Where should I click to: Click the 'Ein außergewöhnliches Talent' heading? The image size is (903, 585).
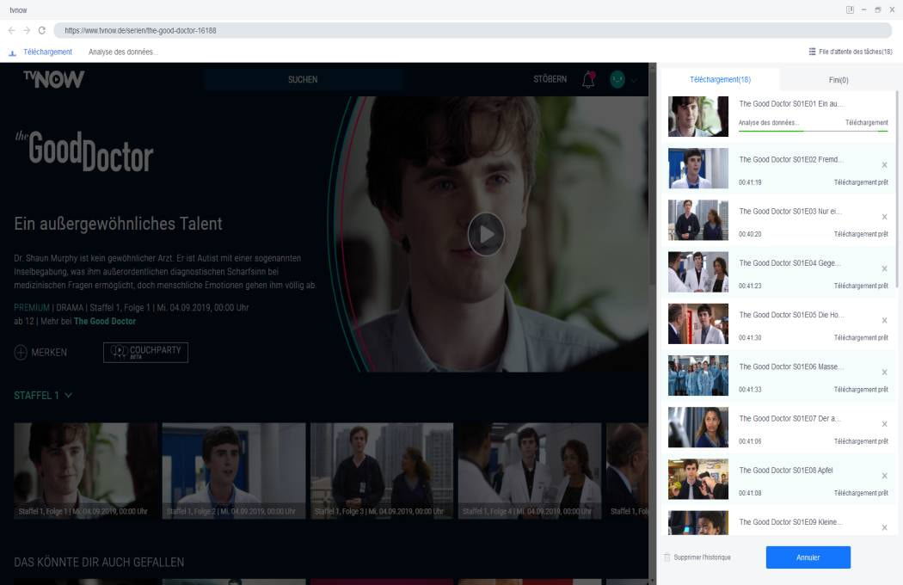coord(118,224)
